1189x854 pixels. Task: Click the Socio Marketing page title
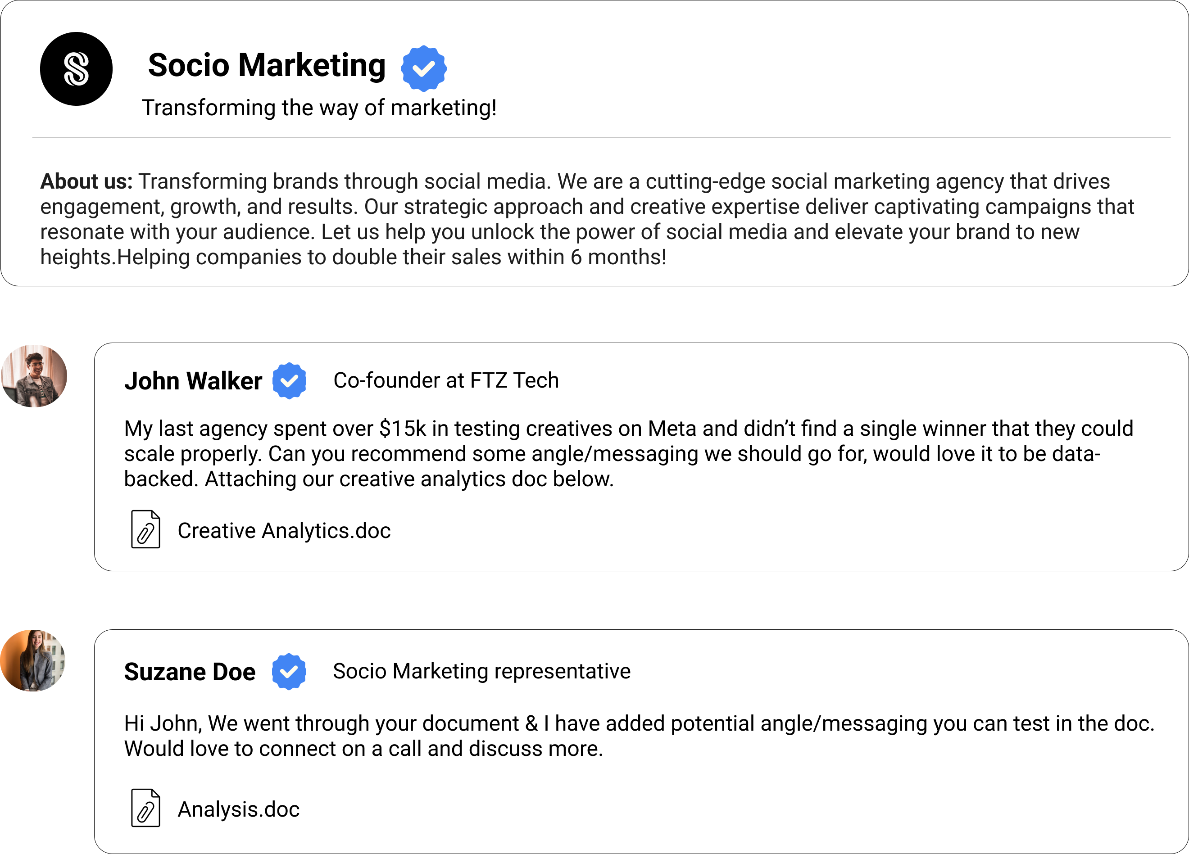pos(266,65)
